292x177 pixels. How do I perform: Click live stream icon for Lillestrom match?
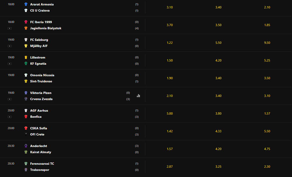click(10, 64)
